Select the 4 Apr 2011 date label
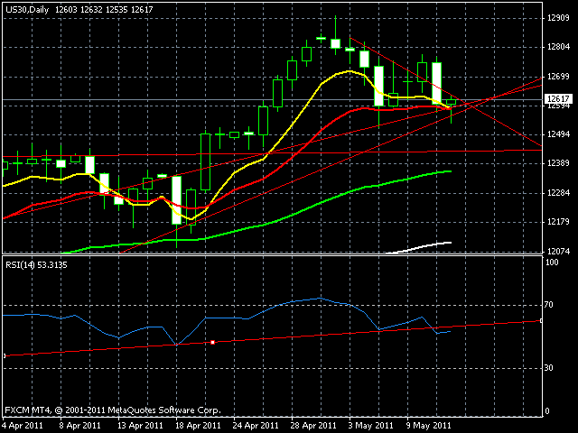 pyautogui.click(x=23, y=424)
